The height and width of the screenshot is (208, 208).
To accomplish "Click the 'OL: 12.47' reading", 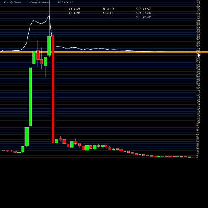I will [x=143, y=17].
